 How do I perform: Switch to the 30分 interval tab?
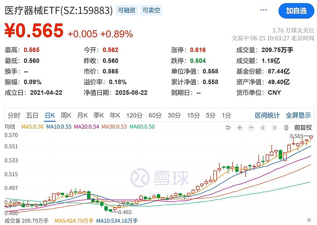point(174,115)
